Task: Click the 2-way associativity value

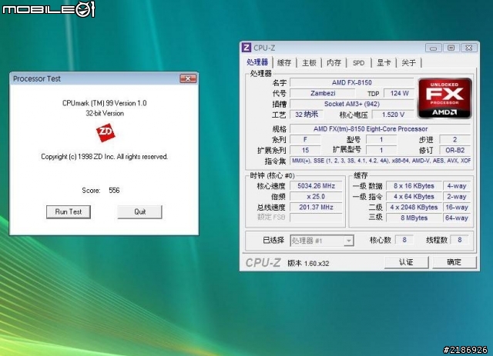Action: pos(457,197)
